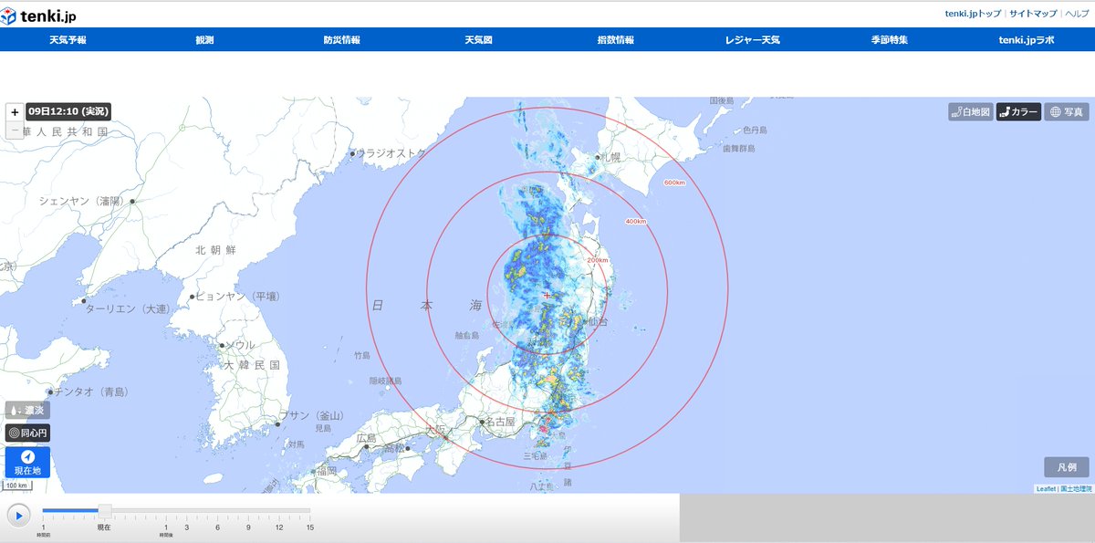The width and height of the screenshot is (1095, 543).
Task: Click the 09日12:10 (実況) time label
Action: (68, 111)
